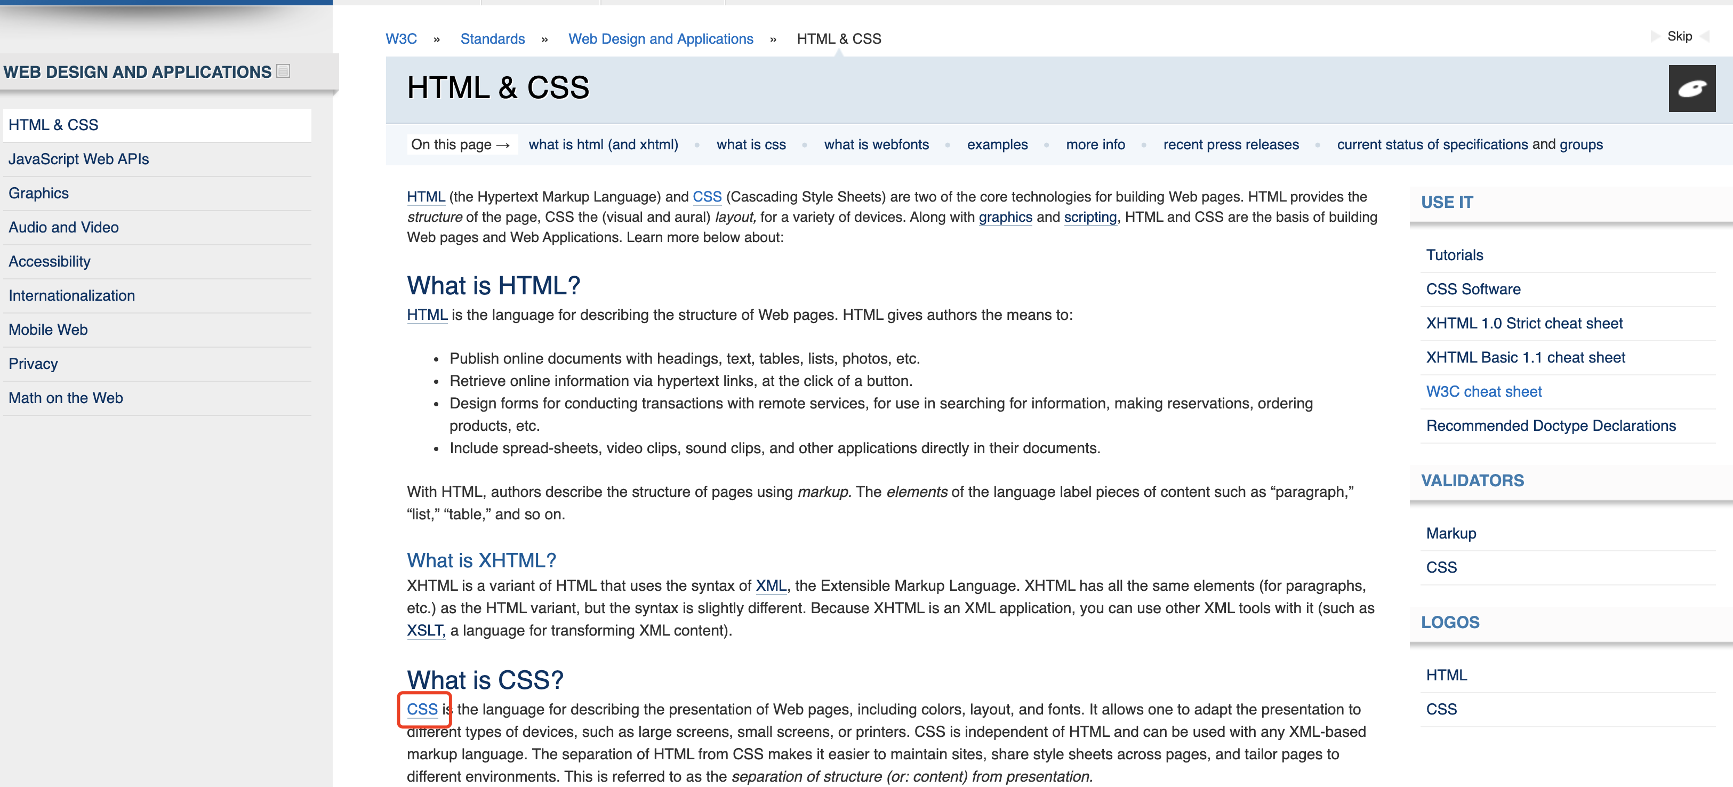
Task: Click the icon beside Web Design and Applications
Action: (283, 71)
